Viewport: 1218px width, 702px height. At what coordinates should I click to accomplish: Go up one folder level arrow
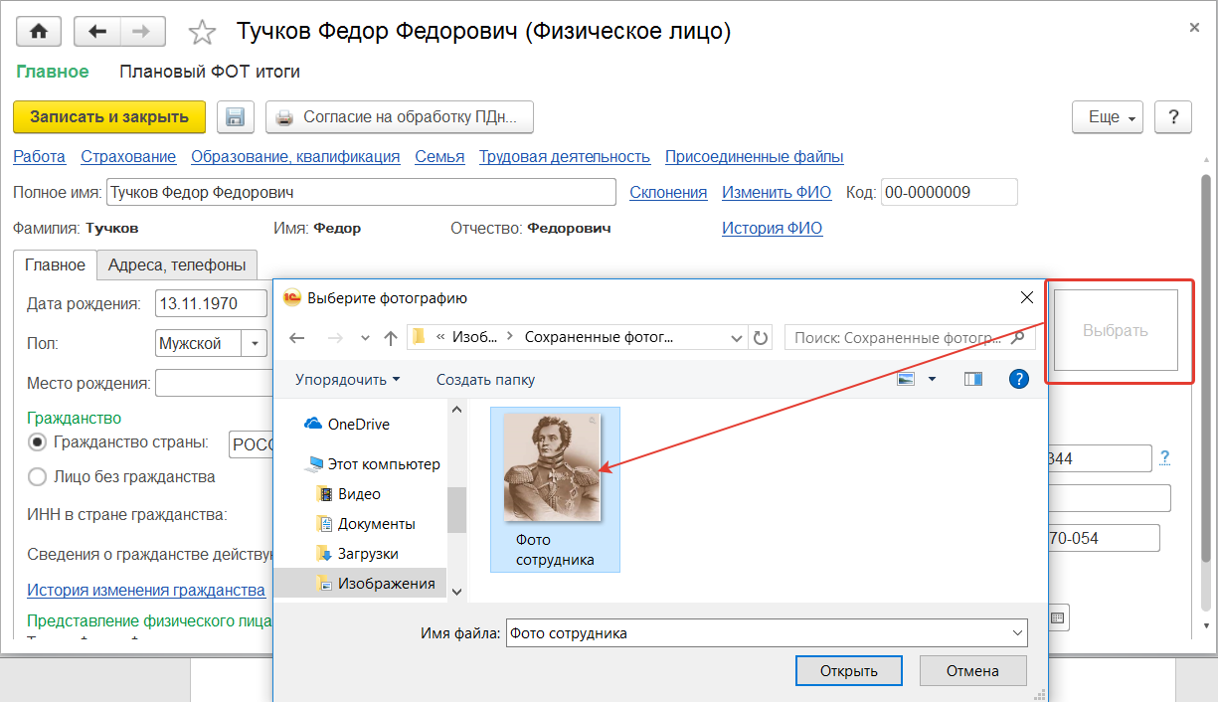click(x=391, y=338)
